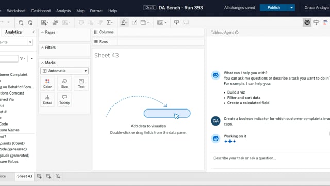Collapse the Filters shelf

point(42,48)
